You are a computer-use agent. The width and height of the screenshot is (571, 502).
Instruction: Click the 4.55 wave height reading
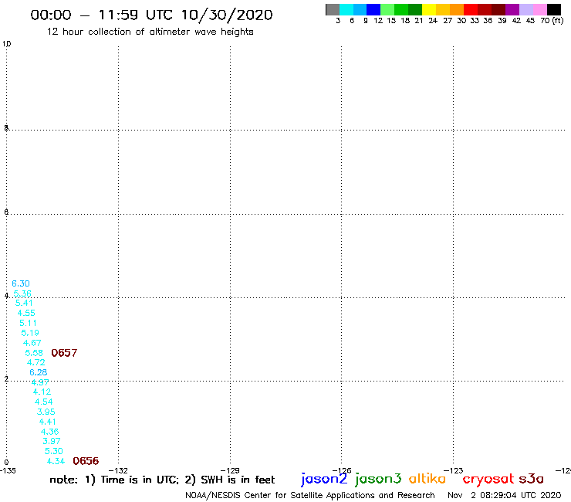click(x=26, y=313)
